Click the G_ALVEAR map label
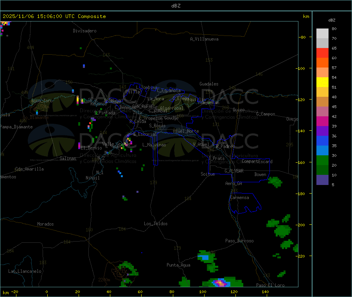 (234, 171)
